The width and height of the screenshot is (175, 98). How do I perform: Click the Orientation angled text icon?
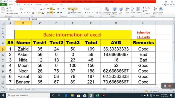(x=58, y=9)
